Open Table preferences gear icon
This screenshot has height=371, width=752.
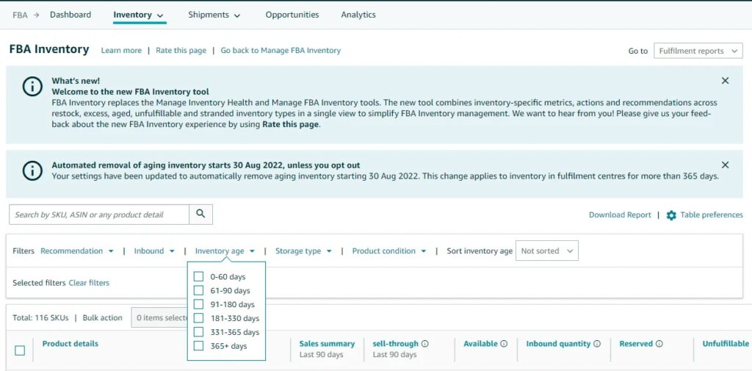pos(671,215)
